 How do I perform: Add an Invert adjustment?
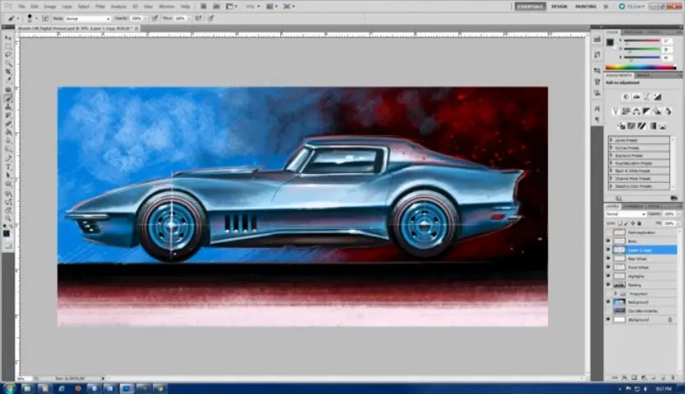pyautogui.click(x=621, y=126)
